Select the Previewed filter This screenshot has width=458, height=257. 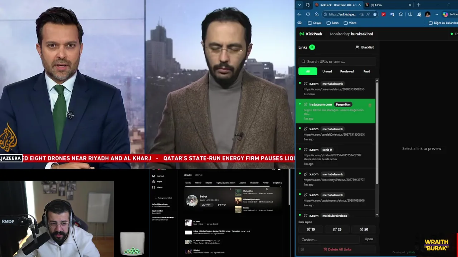click(x=347, y=71)
